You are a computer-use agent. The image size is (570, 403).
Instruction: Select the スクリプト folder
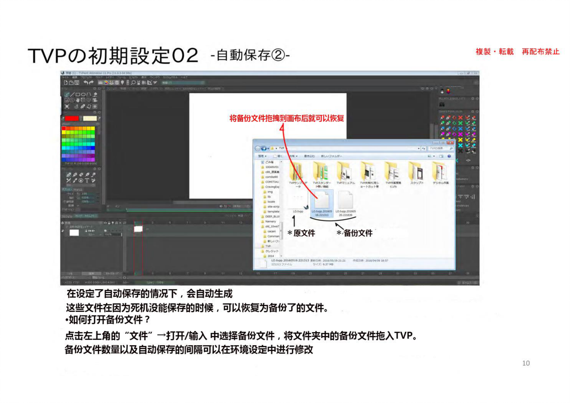click(417, 173)
